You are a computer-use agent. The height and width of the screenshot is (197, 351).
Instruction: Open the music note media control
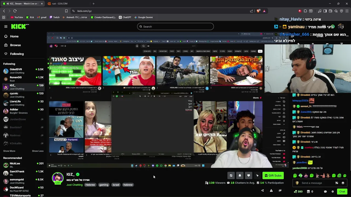tap(320, 11)
